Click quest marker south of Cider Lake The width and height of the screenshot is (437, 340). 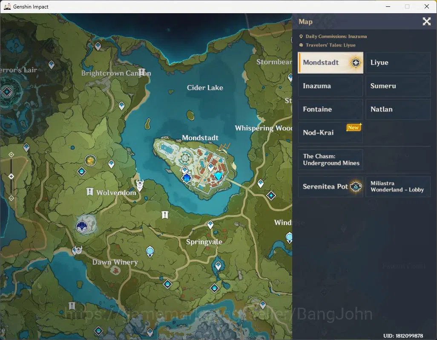165,215
